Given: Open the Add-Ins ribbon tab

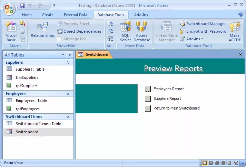Looking at the screenshot, I should tap(141, 15).
